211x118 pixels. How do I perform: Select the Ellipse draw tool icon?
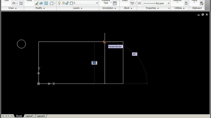coord(14,3)
